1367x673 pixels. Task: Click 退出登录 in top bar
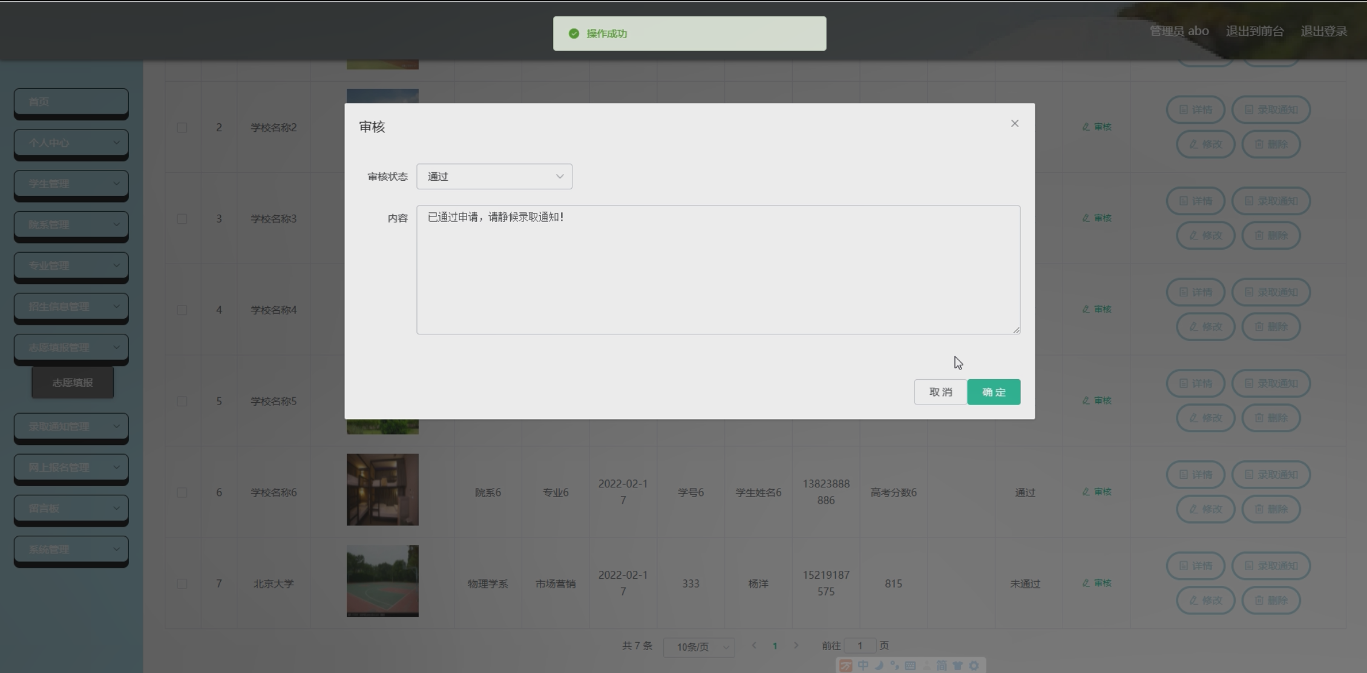[x=1323, y=31]
